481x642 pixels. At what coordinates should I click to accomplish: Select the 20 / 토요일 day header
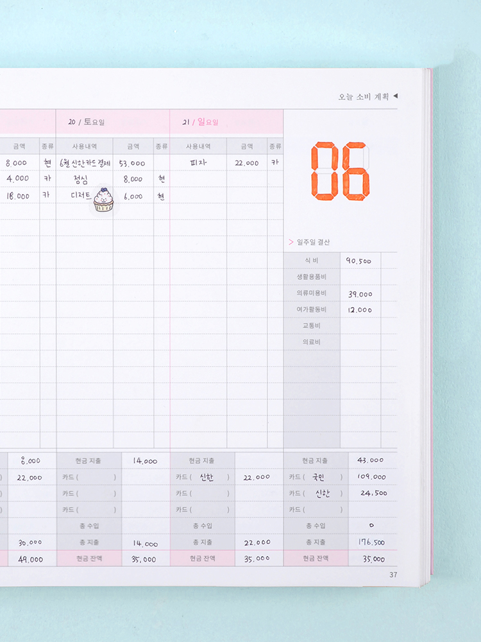pyautogui.click(x=87, y=121)
